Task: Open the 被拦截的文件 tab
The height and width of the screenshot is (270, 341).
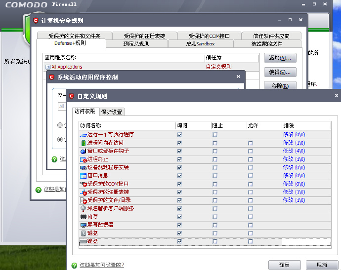Action: [x=267, y=43]
